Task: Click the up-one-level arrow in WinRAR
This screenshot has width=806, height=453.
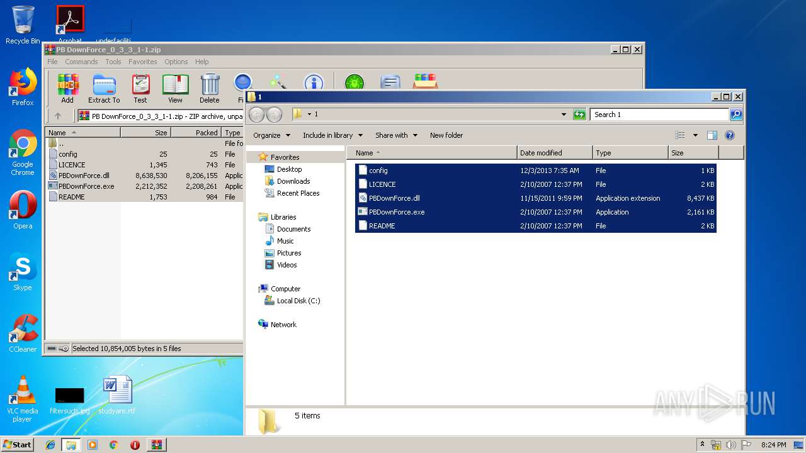Action: [x=58, y=116]
